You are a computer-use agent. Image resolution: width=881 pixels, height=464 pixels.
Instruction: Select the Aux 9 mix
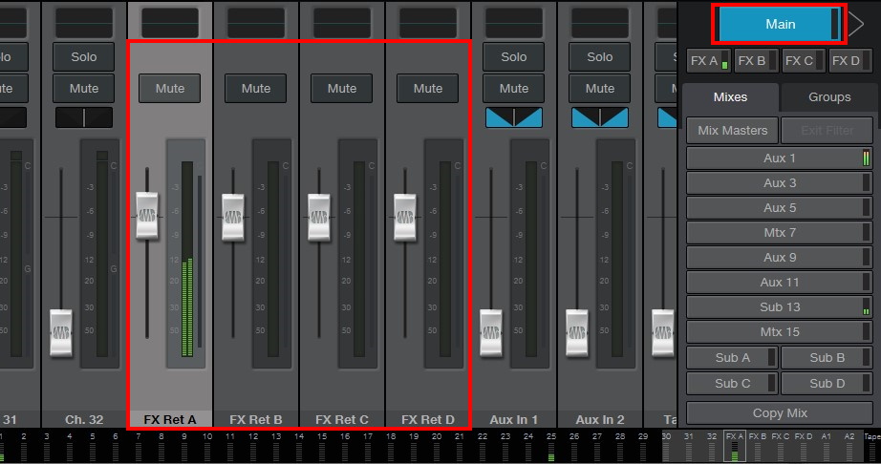tap(780, 258)
